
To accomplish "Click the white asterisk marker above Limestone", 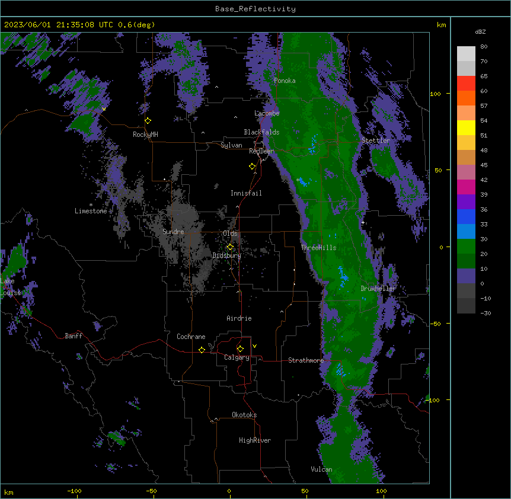I will (x=91, y=205).
